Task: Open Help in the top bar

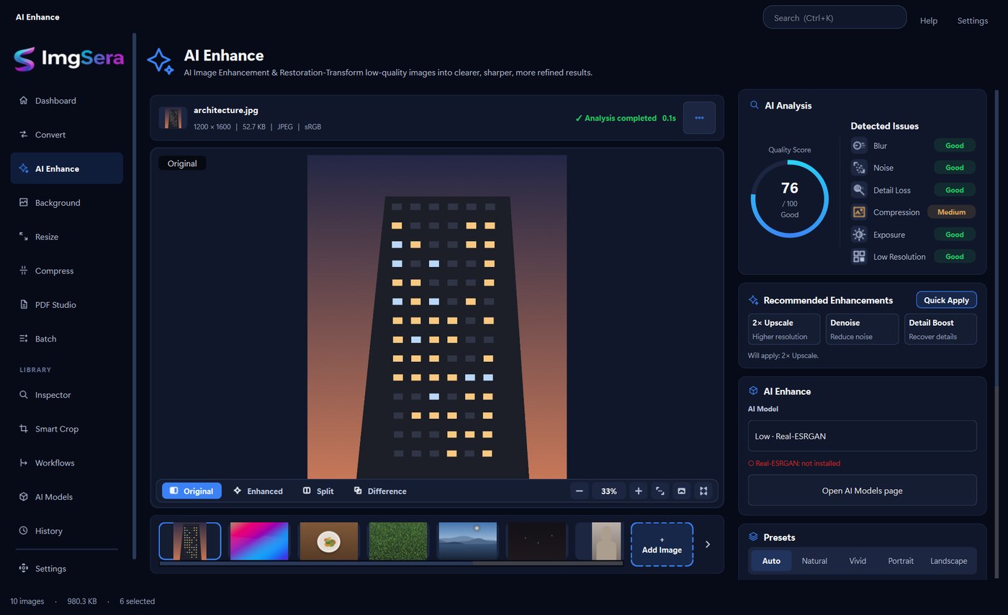Action: 929,21
